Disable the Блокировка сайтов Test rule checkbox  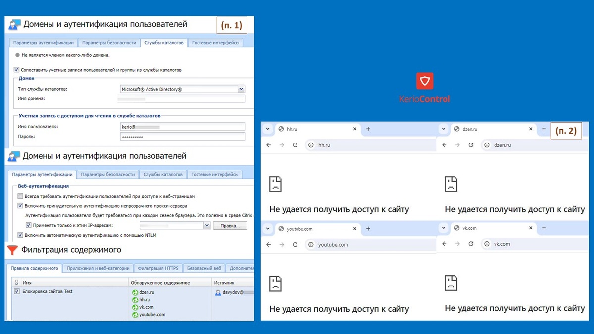tap(17, 292)
